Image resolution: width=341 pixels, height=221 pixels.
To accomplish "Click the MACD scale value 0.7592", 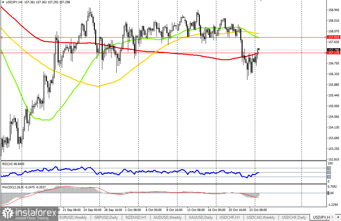I will pos(333,186).
